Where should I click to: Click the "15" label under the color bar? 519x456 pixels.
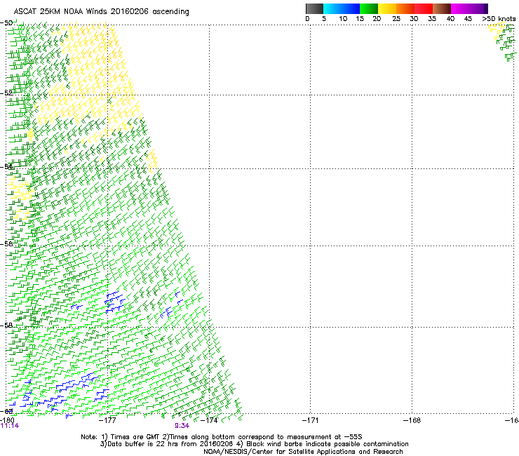(x=360, y=19)
